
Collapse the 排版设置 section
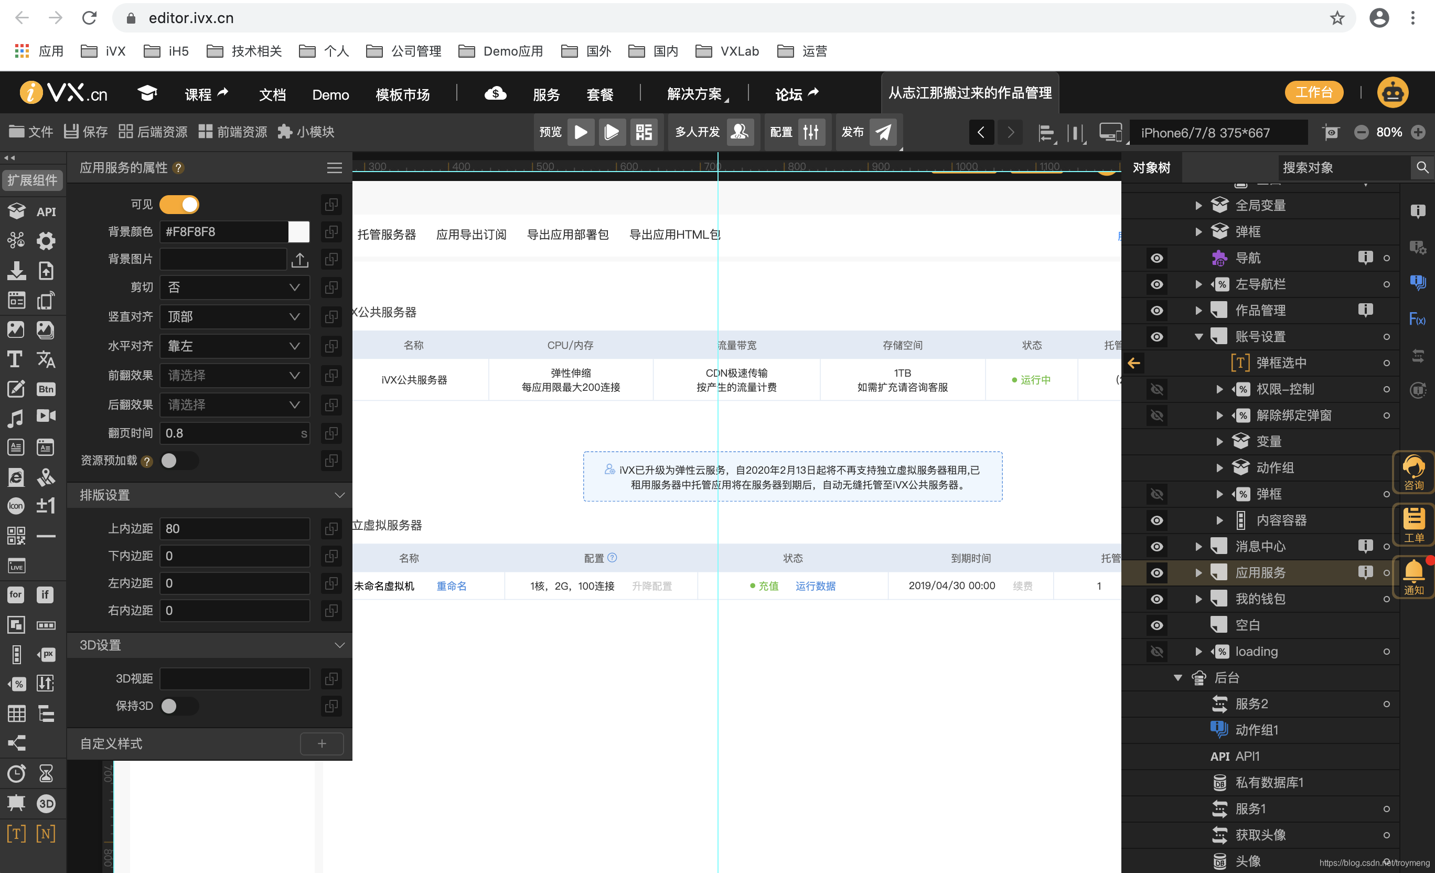pyautogui.click(x=339, y=495)
